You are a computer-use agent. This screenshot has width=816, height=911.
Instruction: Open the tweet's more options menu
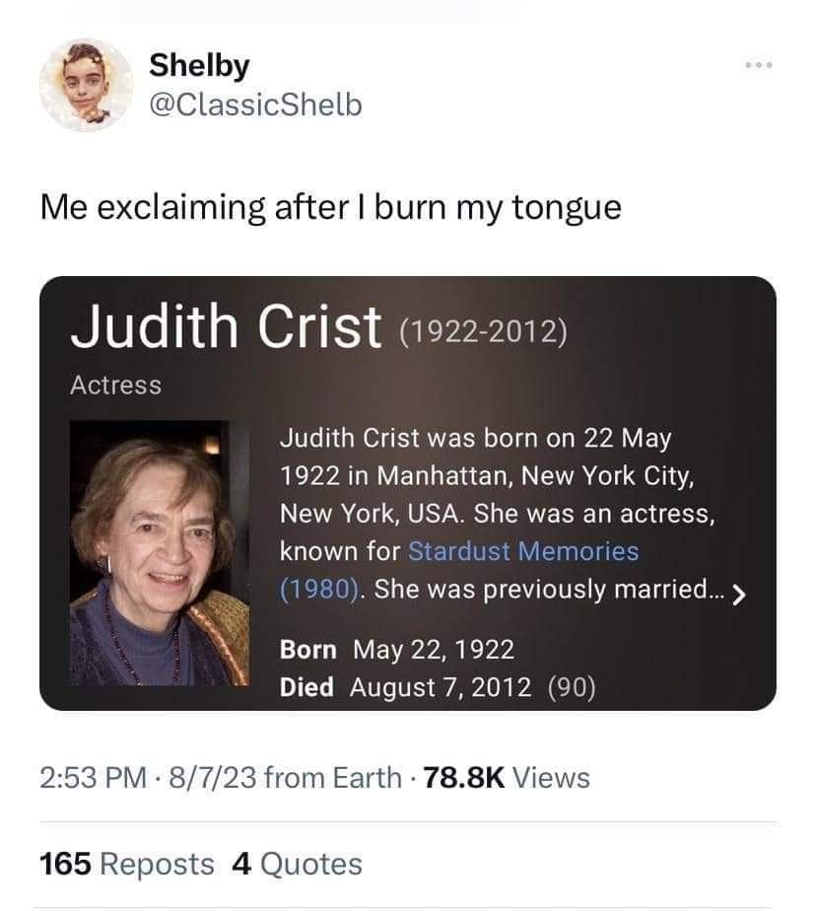(x=758, y=61)
